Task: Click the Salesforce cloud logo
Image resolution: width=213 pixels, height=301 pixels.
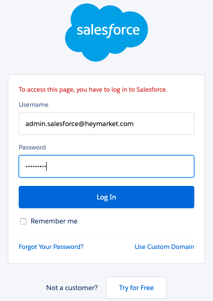Action: point(106,32)
